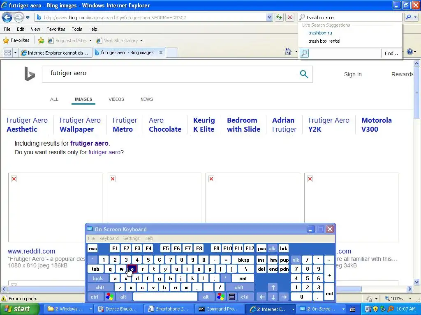Click the bksp key

coord(243,260)
